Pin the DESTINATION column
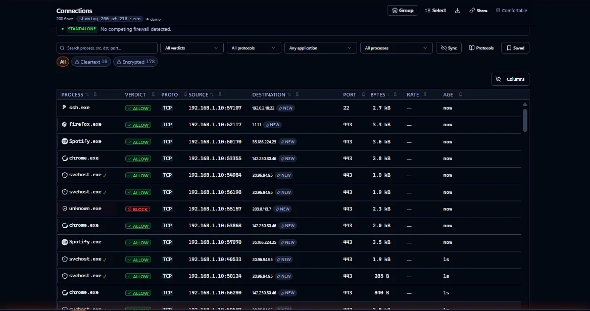This screenshot has width=590, height=311. pos(297,95)
